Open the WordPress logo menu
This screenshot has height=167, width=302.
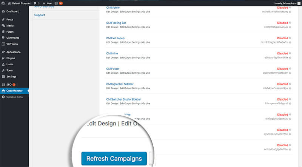coord(3,3)
